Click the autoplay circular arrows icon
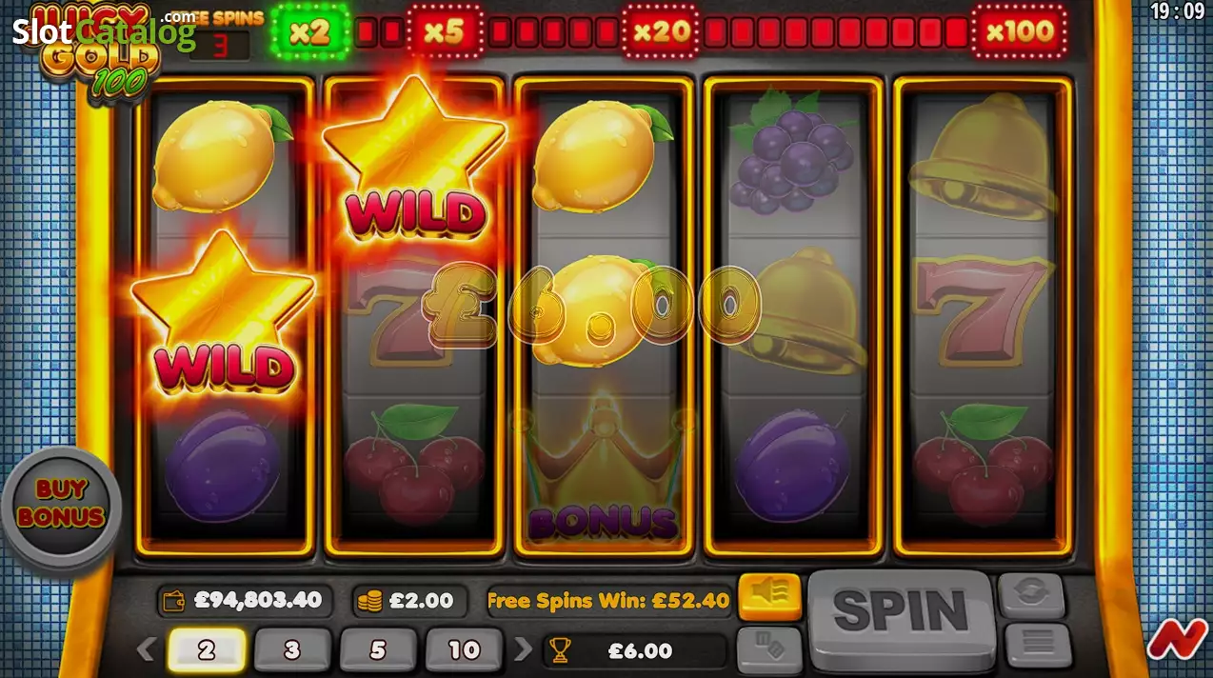 point(1031,596)
